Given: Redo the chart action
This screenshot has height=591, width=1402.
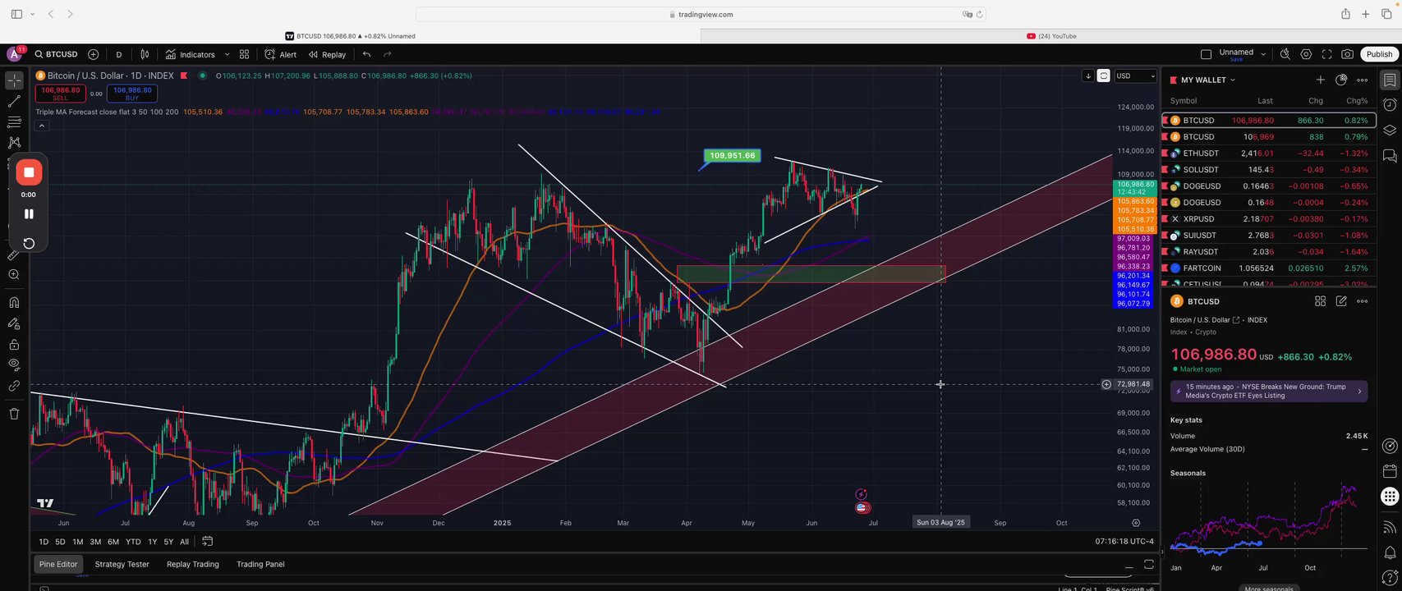Looking at the screenshot, I should point(387,54).
